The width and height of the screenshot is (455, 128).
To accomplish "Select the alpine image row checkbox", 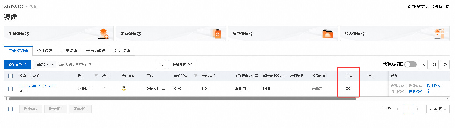I will (x=11, y=89).
